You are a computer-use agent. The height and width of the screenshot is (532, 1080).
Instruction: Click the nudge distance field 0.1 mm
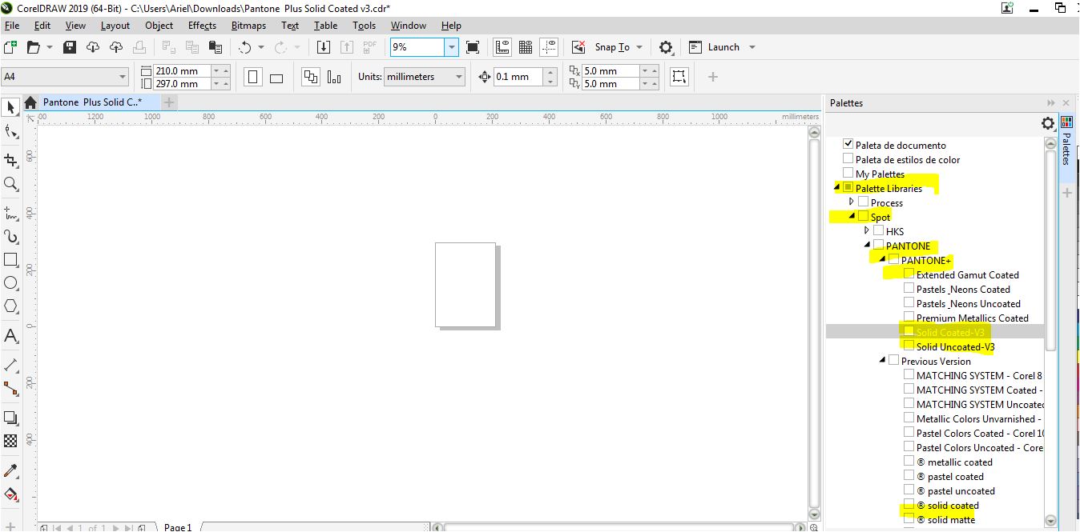[518, 77]
